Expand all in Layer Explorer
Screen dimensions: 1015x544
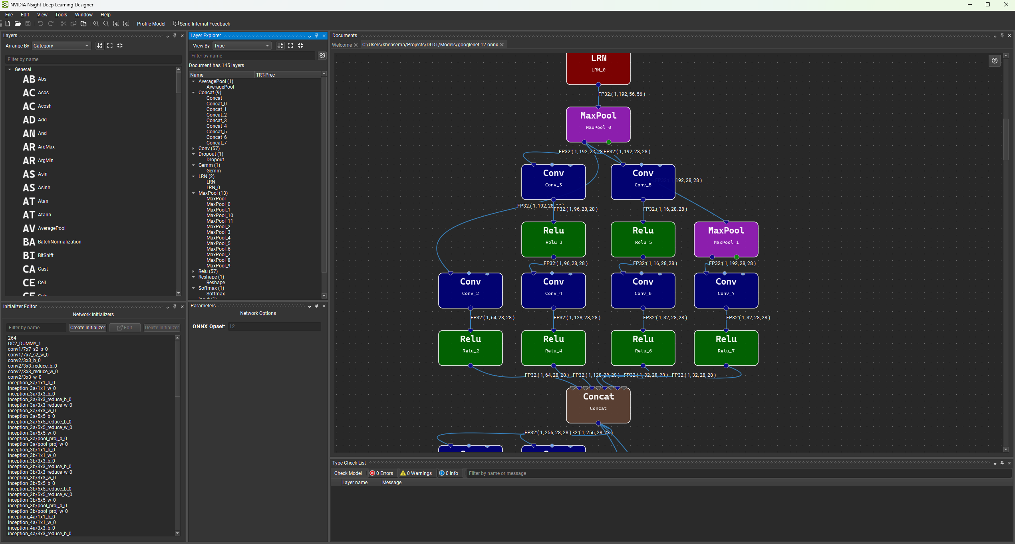(x=290, y=45)
